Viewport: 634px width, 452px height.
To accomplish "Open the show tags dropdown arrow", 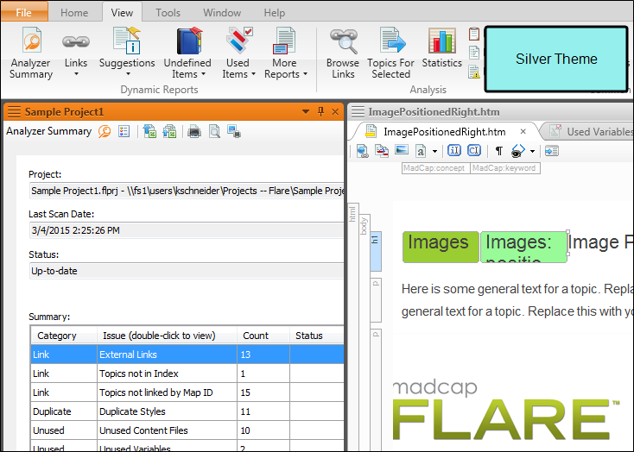I will pyautogui.click(x=533, y=152).
